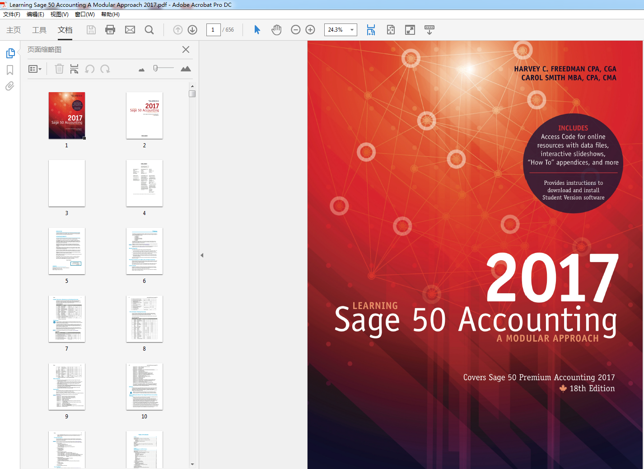The image size is (644, 469).
Task: Rotate pages clockwise
Action: 105,69
